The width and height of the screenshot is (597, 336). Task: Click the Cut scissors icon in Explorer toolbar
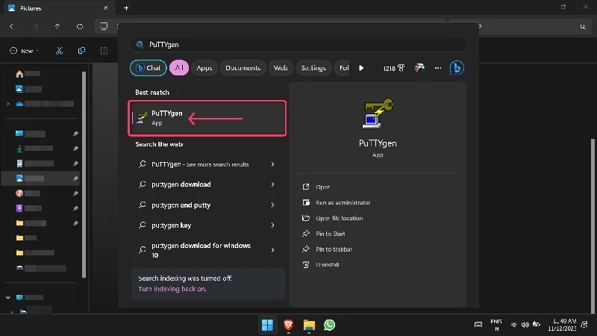click(x=59, y=51)
